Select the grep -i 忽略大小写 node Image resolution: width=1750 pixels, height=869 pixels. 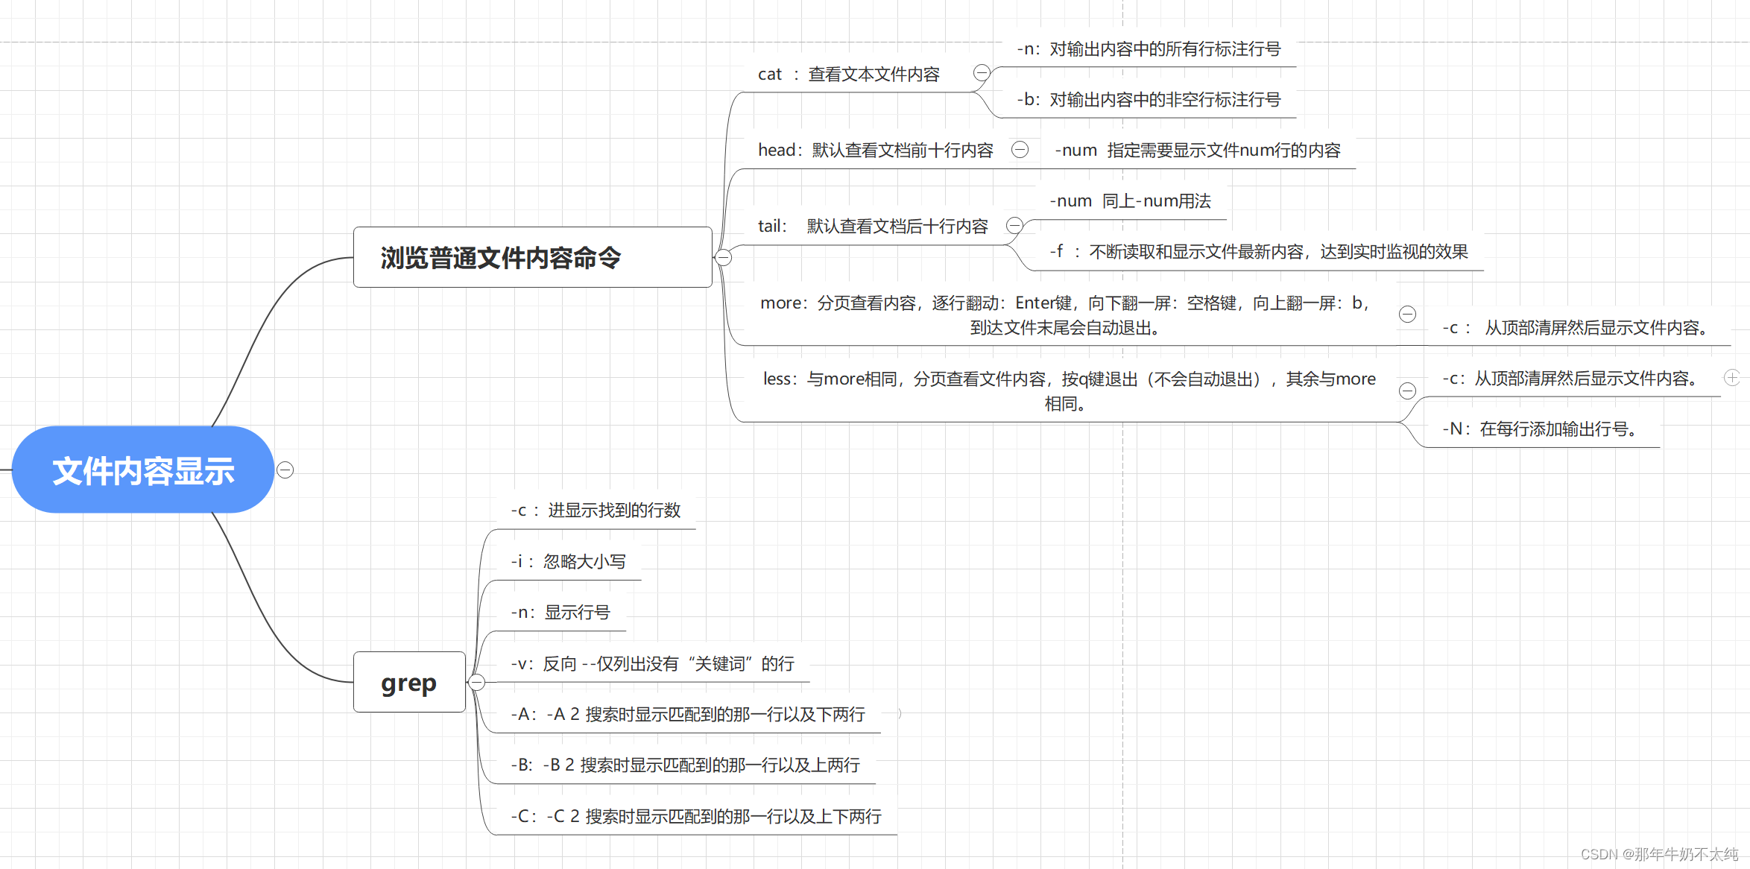[x=568, y=562]
